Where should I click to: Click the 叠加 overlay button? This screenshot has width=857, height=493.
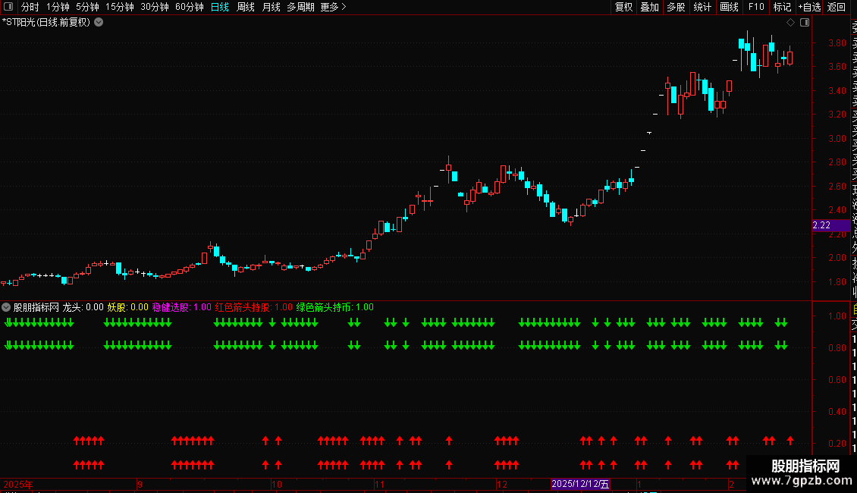point(650,7)
